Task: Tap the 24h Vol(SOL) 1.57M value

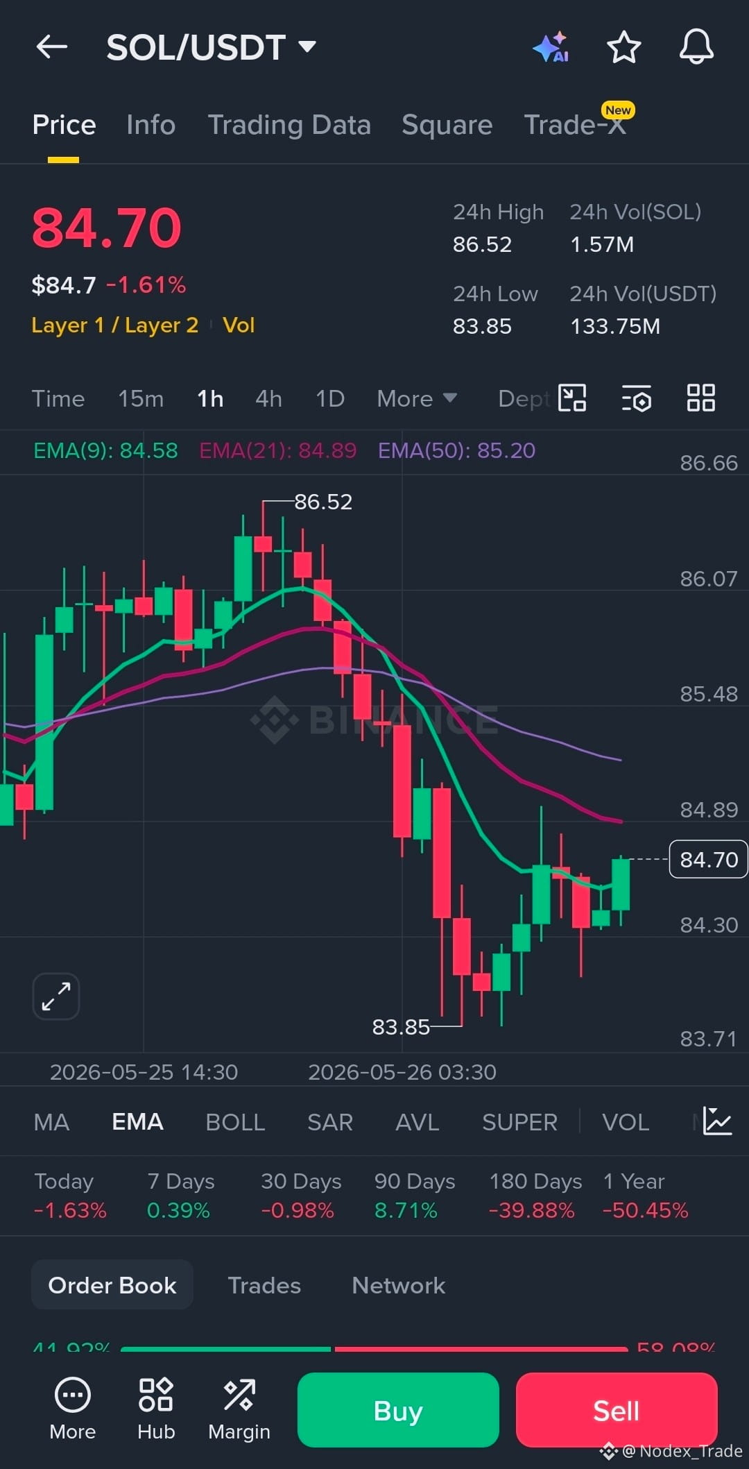Action: [602, 244]
